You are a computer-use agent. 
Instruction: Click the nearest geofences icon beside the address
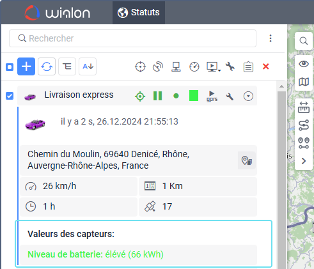[x=247, y=160]
